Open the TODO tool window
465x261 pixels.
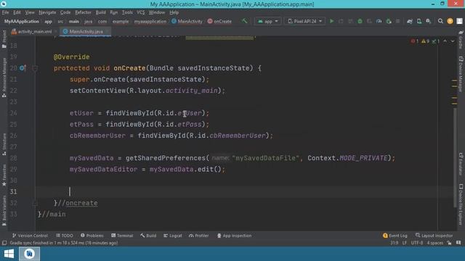pyautogui.click(x=65, y=236)
